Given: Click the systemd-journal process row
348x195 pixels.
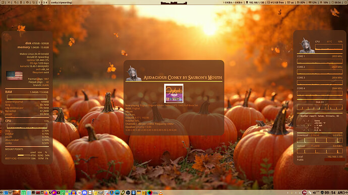Looking at the screenshot, I should [x=27, y=102].
